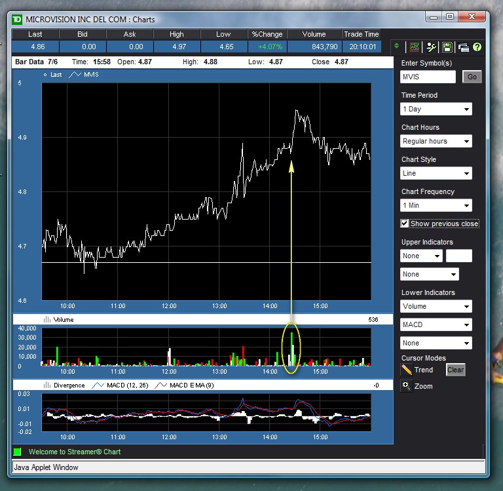Viewport: 503px width, 491px height.
Task: Click the Ask column header
Action: pyautogui.click(x=130, y=34)
